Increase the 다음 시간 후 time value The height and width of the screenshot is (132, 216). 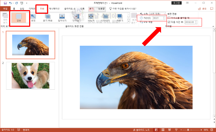196,21
